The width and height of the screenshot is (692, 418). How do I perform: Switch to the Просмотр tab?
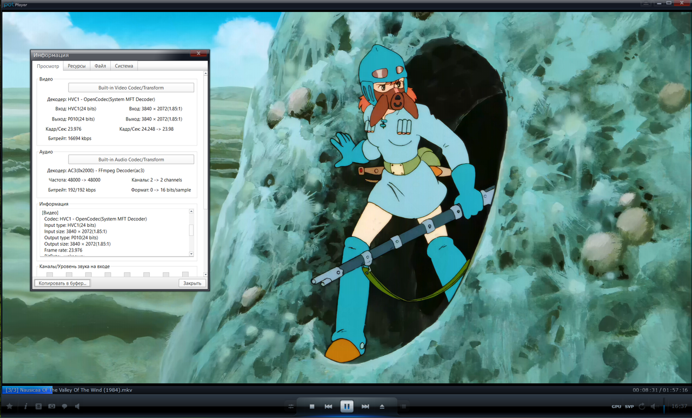[x=48, y=66]
